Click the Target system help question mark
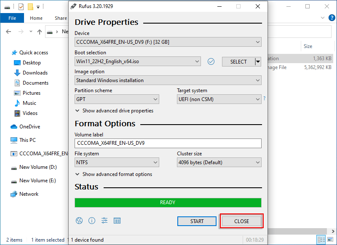The height and width of the screenshot is (245, 337). pos(265,99)
